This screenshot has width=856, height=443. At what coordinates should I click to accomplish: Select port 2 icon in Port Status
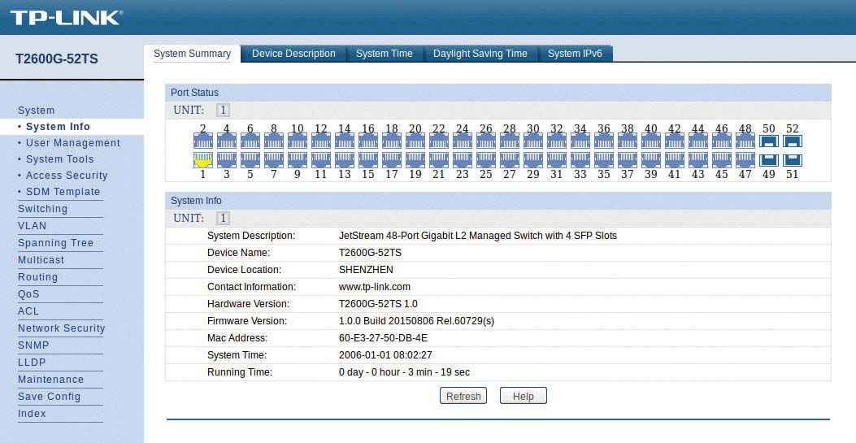202,141
